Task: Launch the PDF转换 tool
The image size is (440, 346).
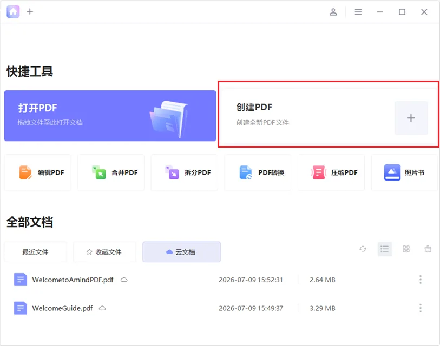Action: tap(258, 172)
